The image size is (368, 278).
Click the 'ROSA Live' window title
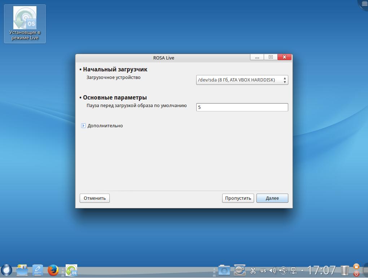(163, 58)
